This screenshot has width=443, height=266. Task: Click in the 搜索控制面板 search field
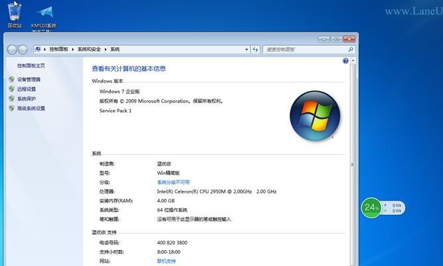(306, 49)
